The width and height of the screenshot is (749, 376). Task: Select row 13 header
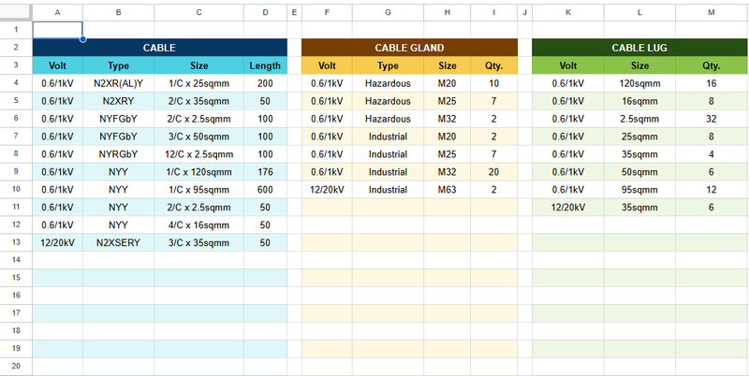pos(16,242)
